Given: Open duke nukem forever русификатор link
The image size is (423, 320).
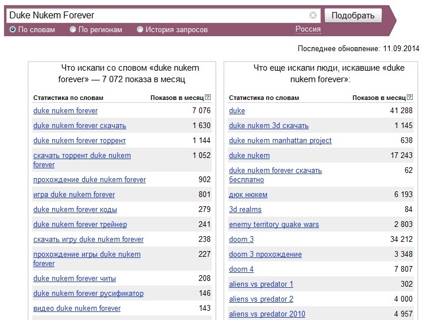Looking at the screenshot, I should point(88,293).
